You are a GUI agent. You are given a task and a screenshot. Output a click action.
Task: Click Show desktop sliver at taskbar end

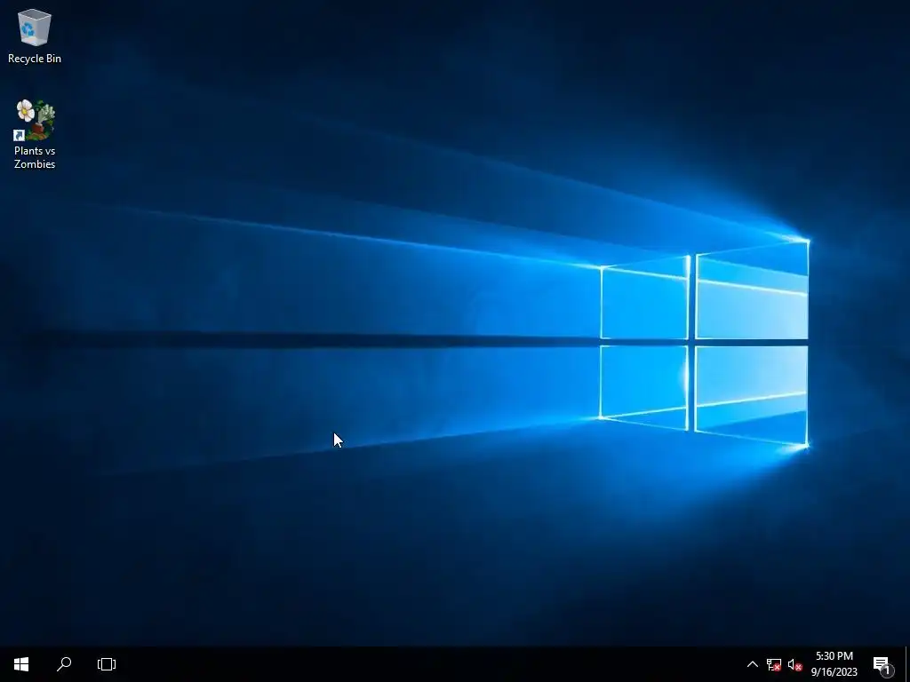(907, 664)
